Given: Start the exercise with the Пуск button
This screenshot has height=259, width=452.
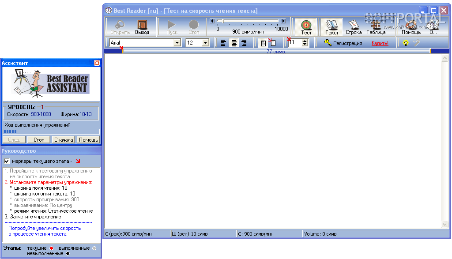Looking at the screenshot, I should pos(172,27).
